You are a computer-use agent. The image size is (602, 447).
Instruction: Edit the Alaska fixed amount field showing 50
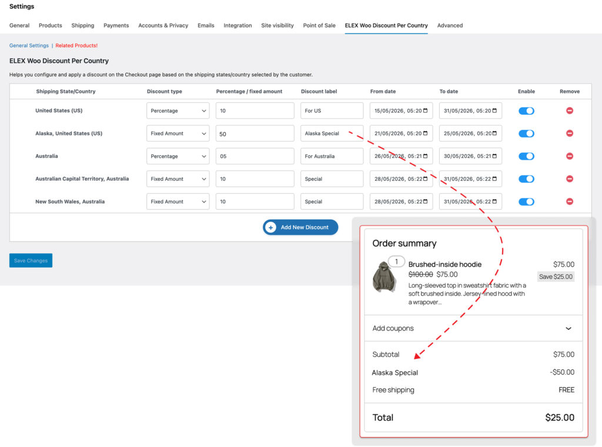tap(255, 133)
